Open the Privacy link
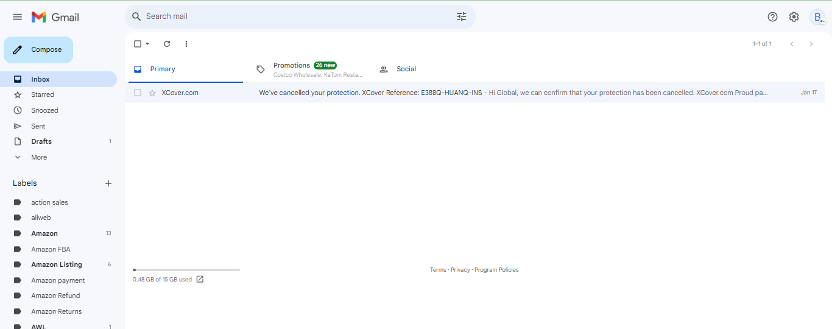832x329 pixels. pos(460,270)
